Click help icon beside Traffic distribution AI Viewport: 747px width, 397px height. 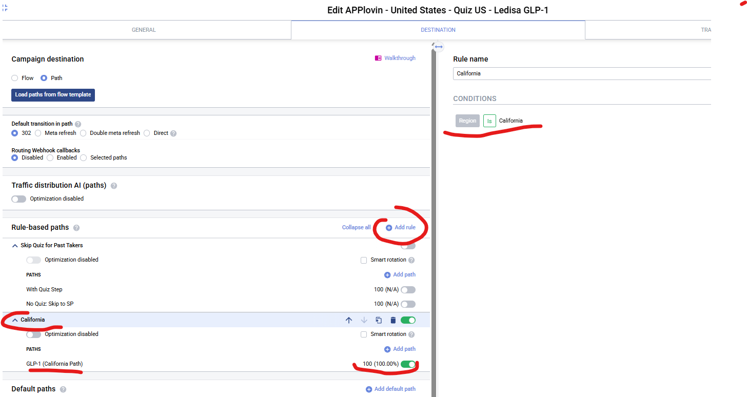pyautogui.click(x=114, y=186)
